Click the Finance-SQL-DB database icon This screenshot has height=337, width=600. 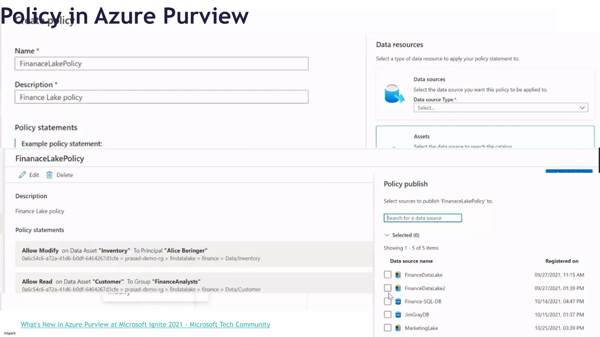[x=398, y=301]
